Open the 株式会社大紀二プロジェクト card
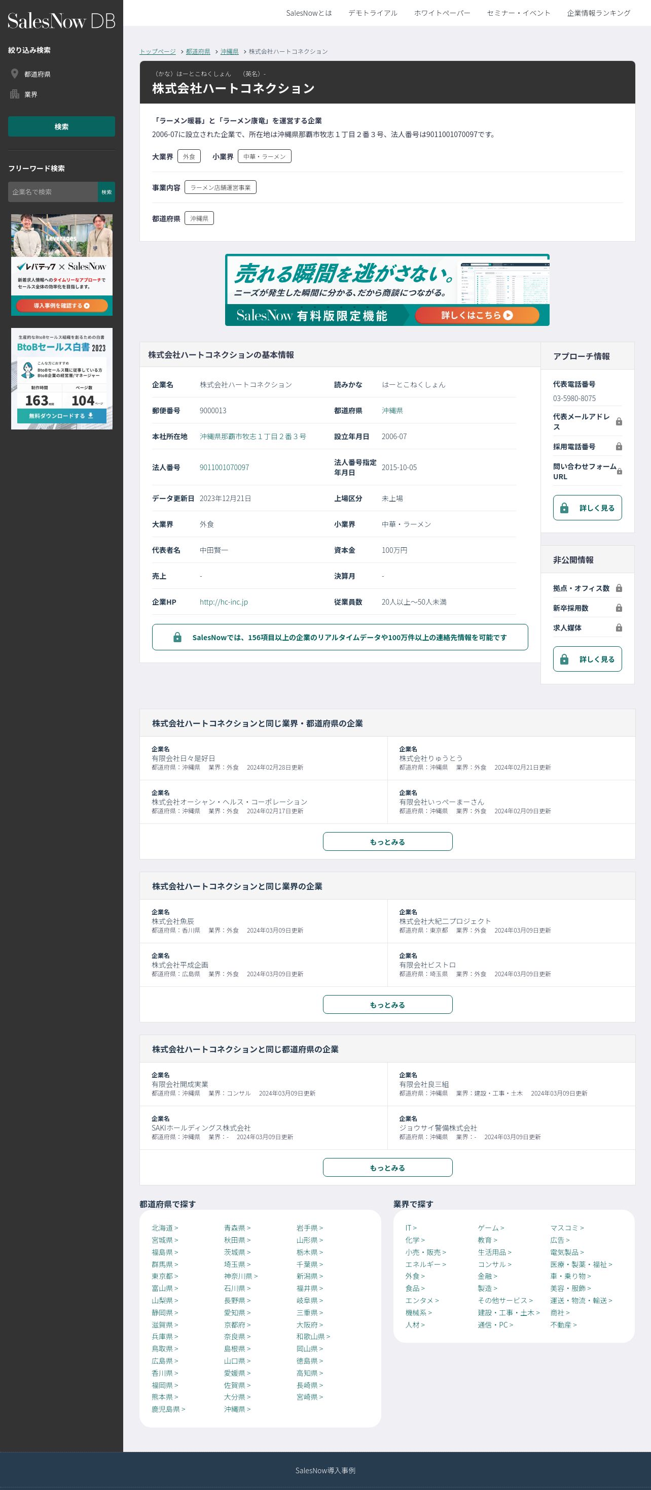651x1490 pixels. 511,921
